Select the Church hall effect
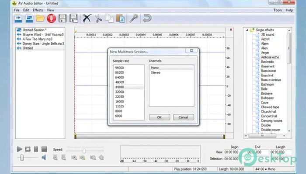Viewport: 306px width, 174px height. [x=268, y=112]
